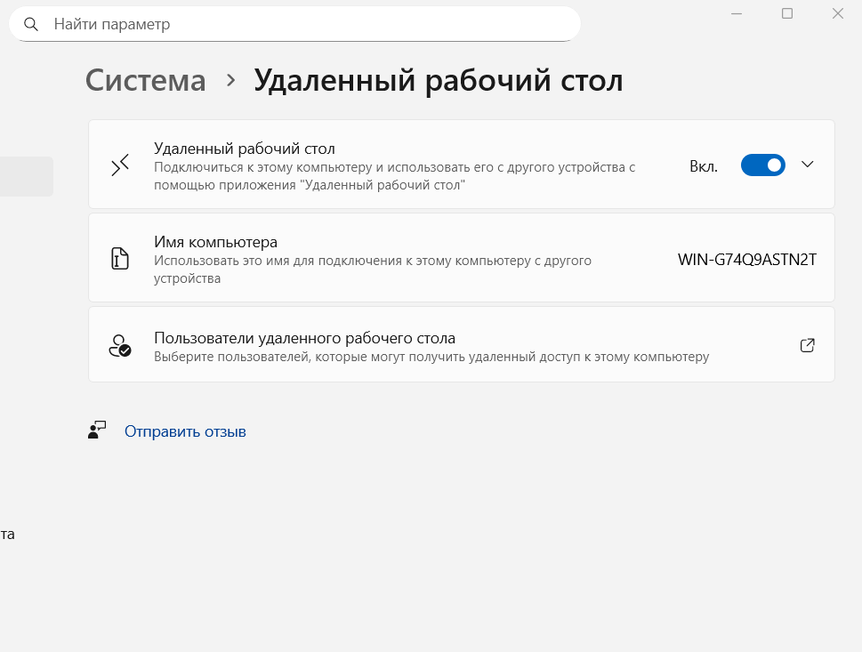Close the Settings window
Screen dimensions: 862x652
(x=838, y=13)
